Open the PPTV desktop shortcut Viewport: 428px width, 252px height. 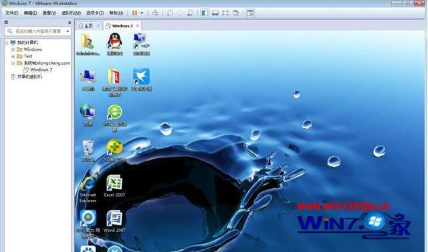coord(88,224)
